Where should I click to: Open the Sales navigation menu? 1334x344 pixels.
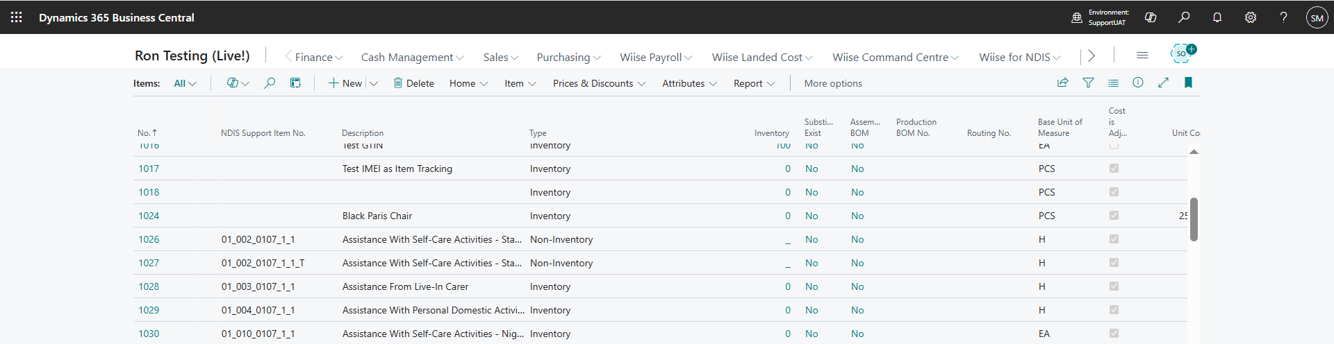tap(501, 57)
